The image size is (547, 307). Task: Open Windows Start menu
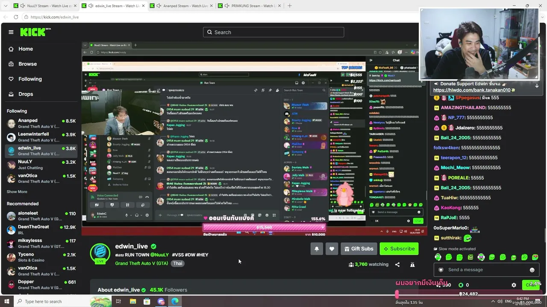click(7, 301)
